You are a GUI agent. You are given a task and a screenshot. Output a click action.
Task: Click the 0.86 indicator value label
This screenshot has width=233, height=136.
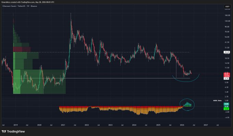tap(226, 104)
